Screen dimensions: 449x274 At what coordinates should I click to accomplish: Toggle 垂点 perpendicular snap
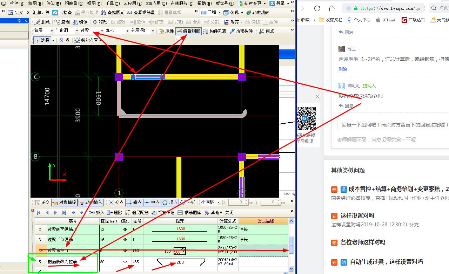click(134, 202)
